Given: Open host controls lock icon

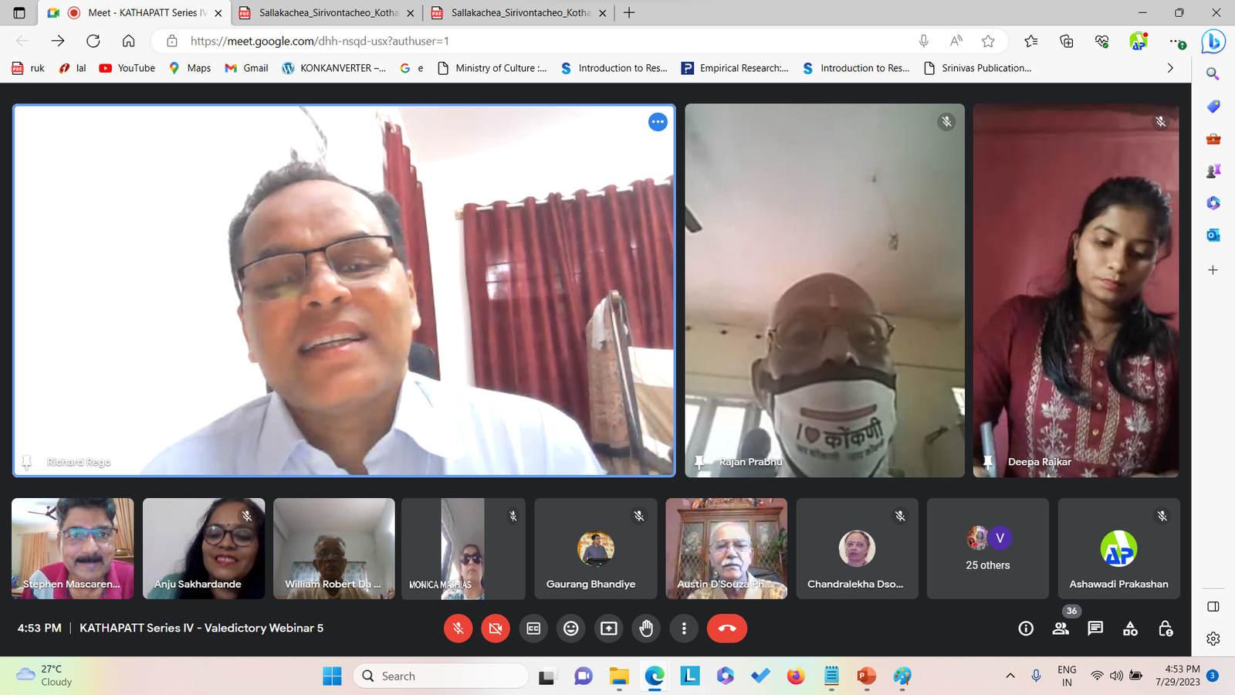Looking at the screenshot, I should pyautogui.click(x=1166, y=629).
